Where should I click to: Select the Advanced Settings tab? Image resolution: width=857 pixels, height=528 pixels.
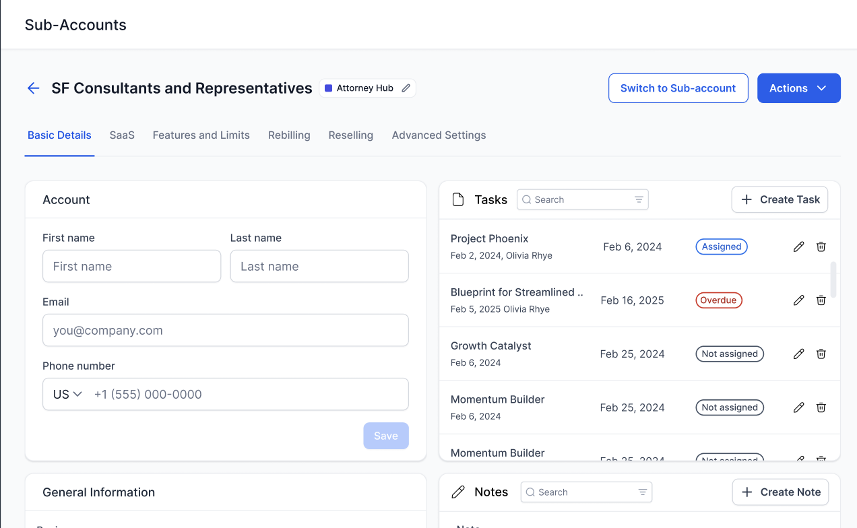pyautogui.click(x=439, y=135)
